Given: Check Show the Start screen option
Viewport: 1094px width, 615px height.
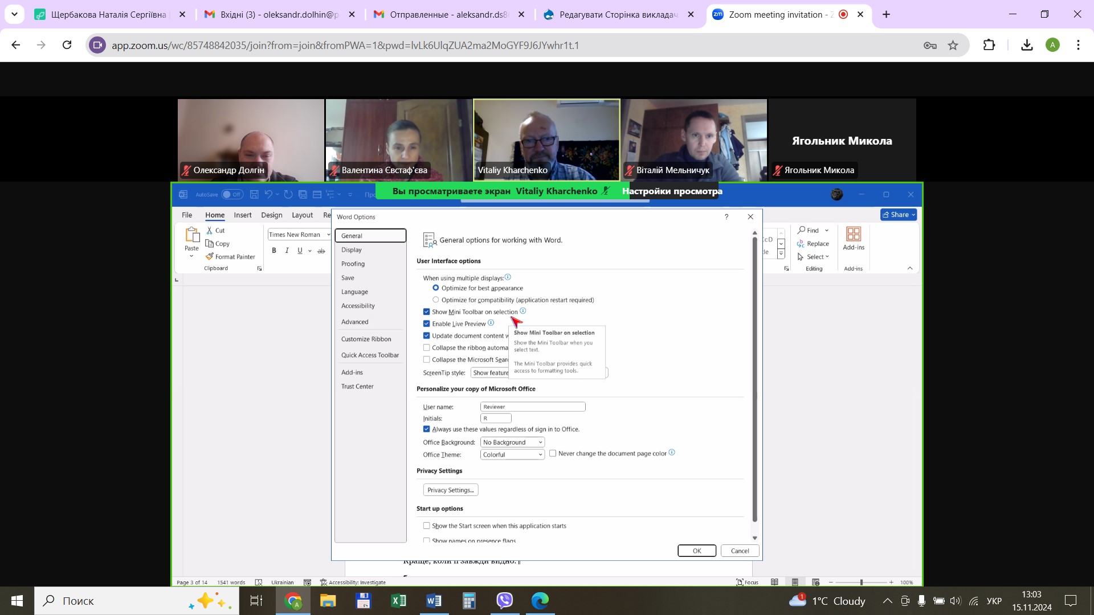Looking at the screenshot, I should [426, 526].
